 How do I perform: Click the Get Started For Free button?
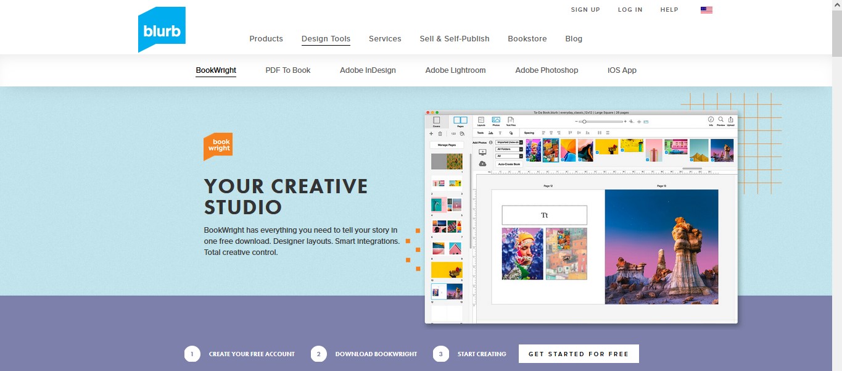tap(579, 354)
